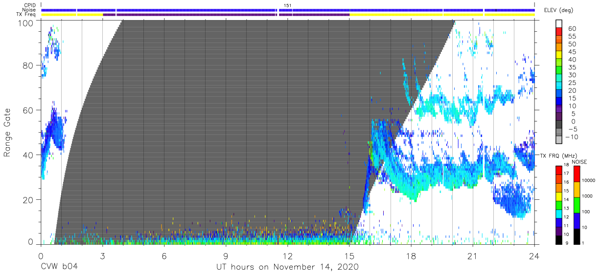
Task: Click the UT hours on November 14, 2020 title
Action: tap(288, 267)
